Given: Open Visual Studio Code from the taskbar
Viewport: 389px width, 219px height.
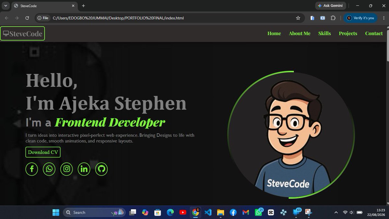Looking at the screenshot, I should [208, 213].
